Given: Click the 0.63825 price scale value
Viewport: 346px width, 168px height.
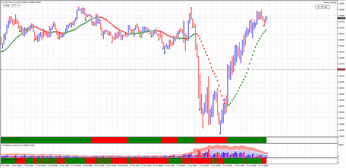Looking at the screenshot, I should (341, 10).
